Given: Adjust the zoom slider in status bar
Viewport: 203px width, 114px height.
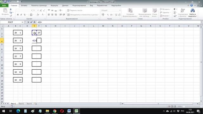Looking at the screenshot, I should [x=184, y=106].
